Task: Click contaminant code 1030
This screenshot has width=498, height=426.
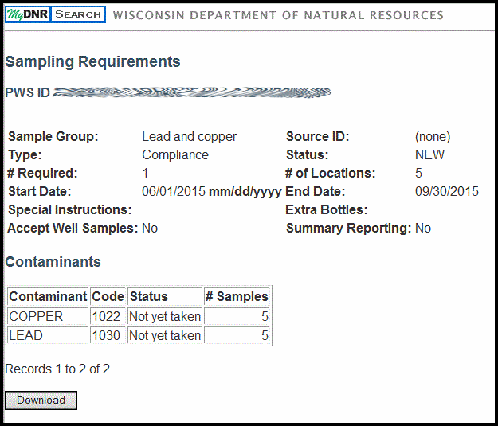Action: point(106,335)
